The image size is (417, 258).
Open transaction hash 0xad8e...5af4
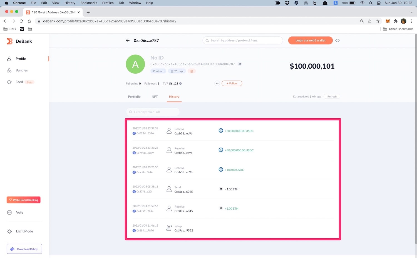[145, 172]
